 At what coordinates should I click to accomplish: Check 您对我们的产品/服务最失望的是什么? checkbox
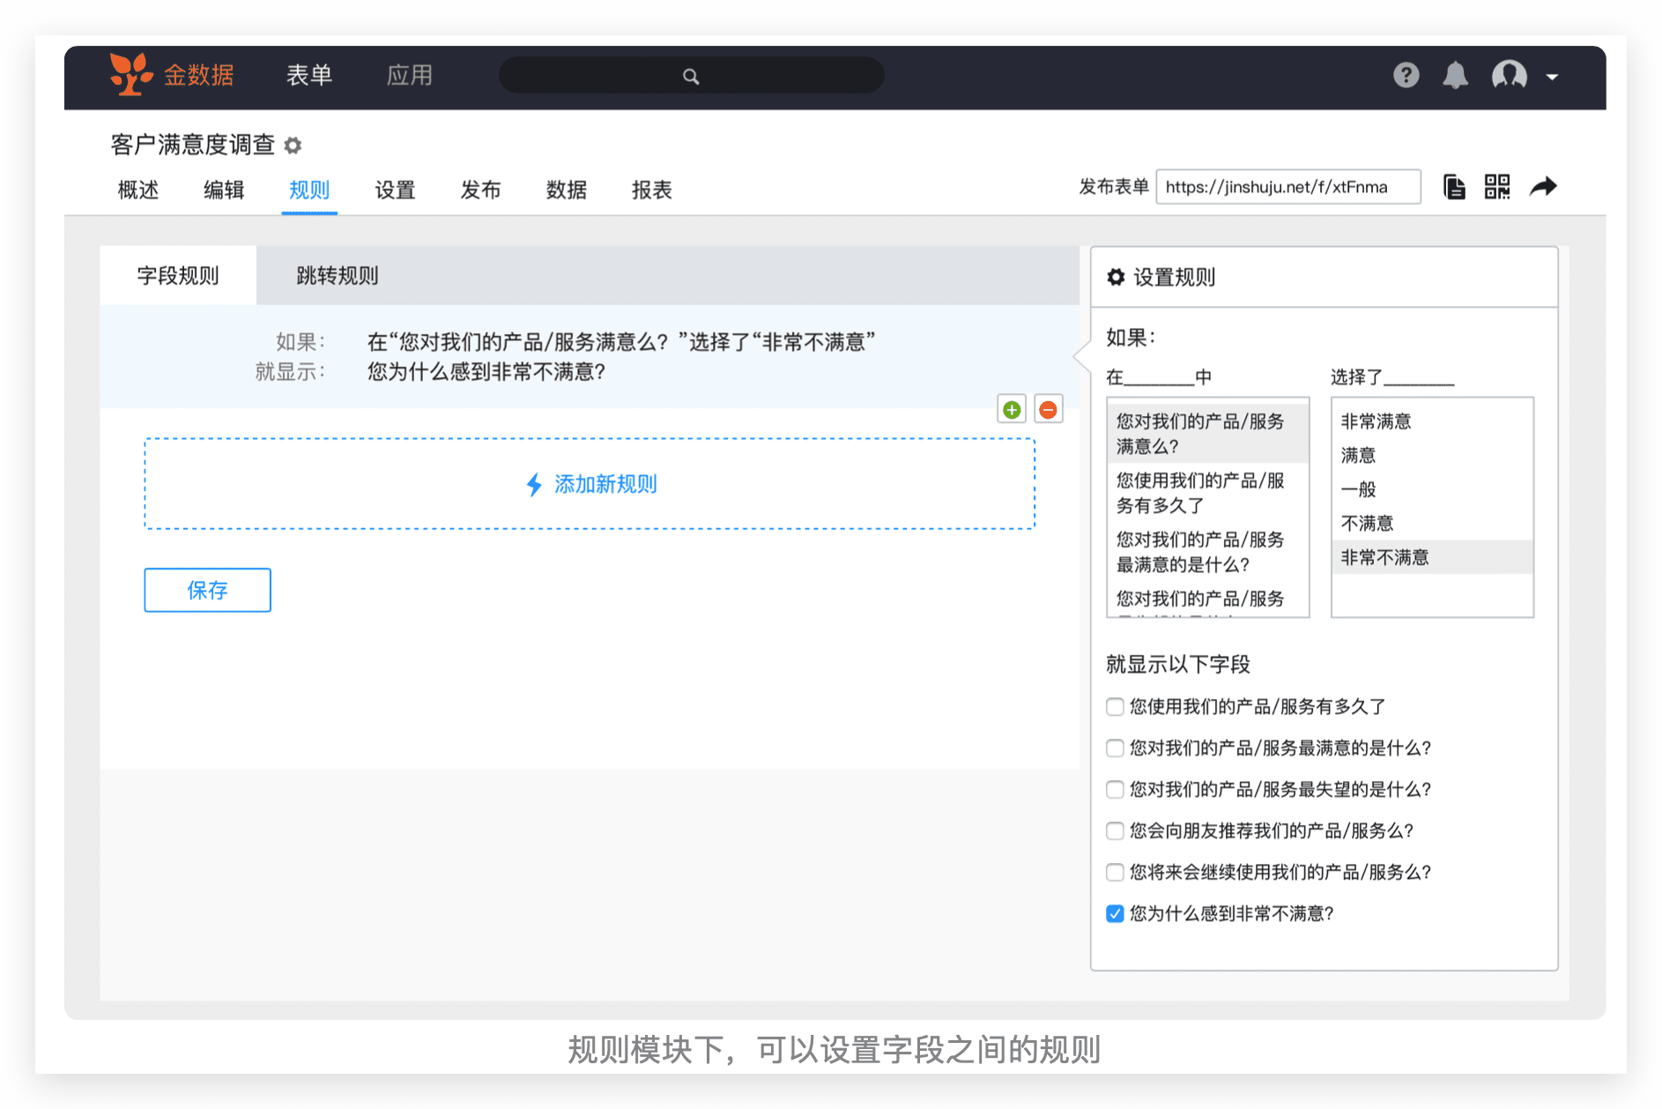click(1115, 790)
